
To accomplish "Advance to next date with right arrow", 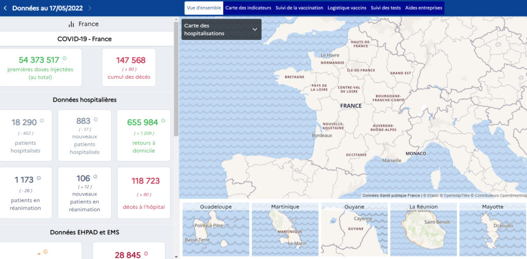I will tap(90, 8).
